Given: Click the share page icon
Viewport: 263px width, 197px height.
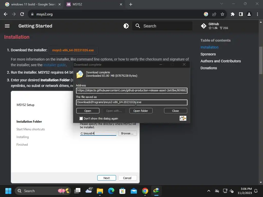Looking at the screenshot, I should pyautogui.click(x=214, y=14).
